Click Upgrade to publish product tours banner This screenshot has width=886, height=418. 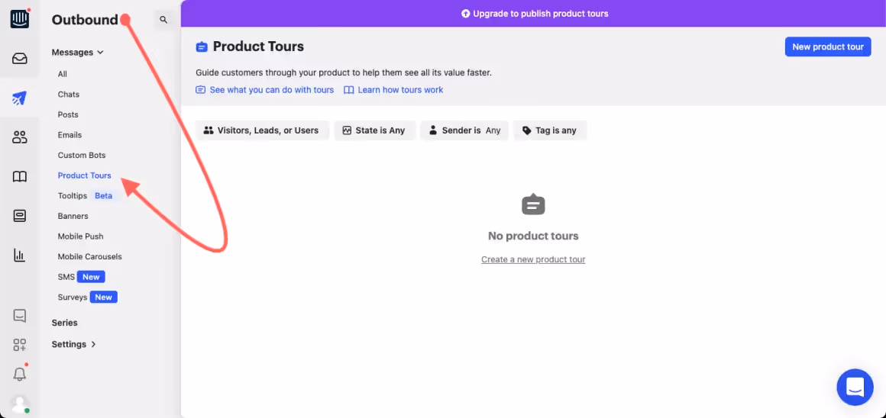[x=535, y=14]
